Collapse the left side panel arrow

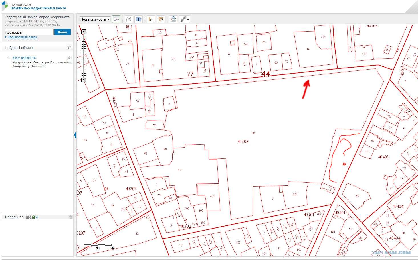(75, 135)
